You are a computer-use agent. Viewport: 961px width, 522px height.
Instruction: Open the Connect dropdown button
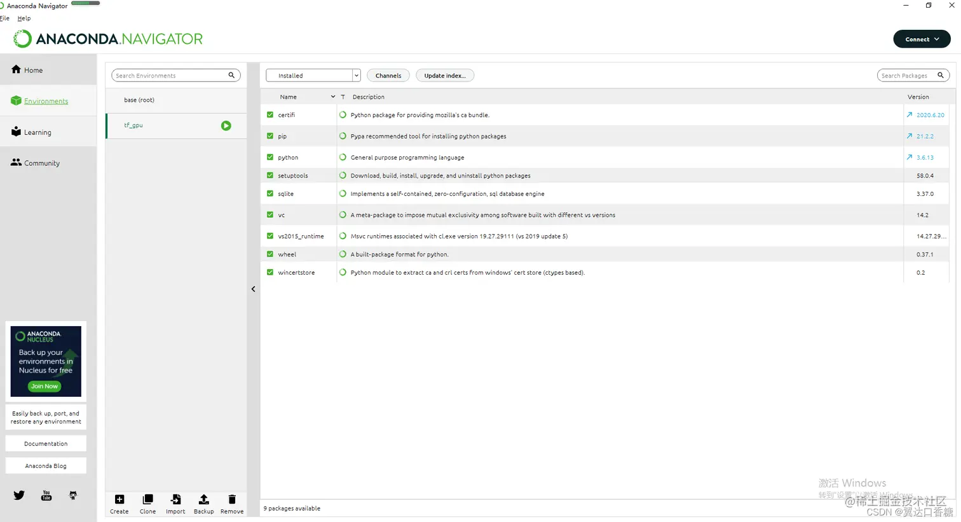922,39
